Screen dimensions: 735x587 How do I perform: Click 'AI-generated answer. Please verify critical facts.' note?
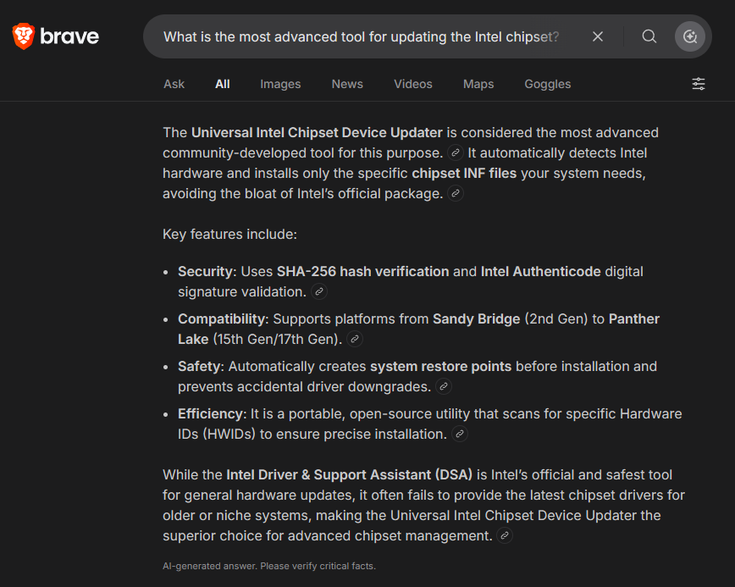point(269,566)
